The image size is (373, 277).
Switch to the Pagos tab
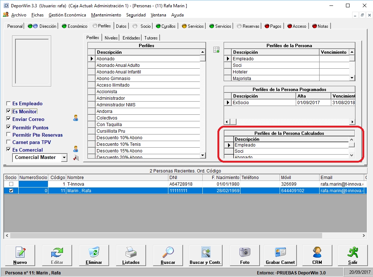pos(273,26)
